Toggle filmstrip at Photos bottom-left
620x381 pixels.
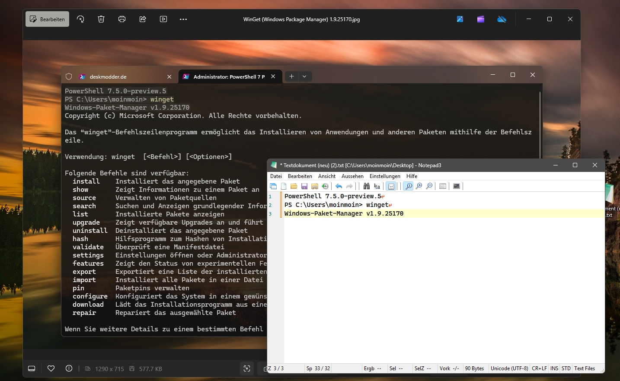tap(32, 368)
